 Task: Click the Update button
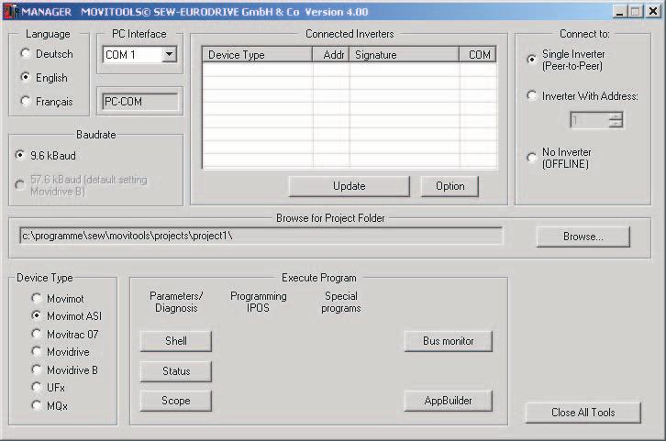point(350,186)
